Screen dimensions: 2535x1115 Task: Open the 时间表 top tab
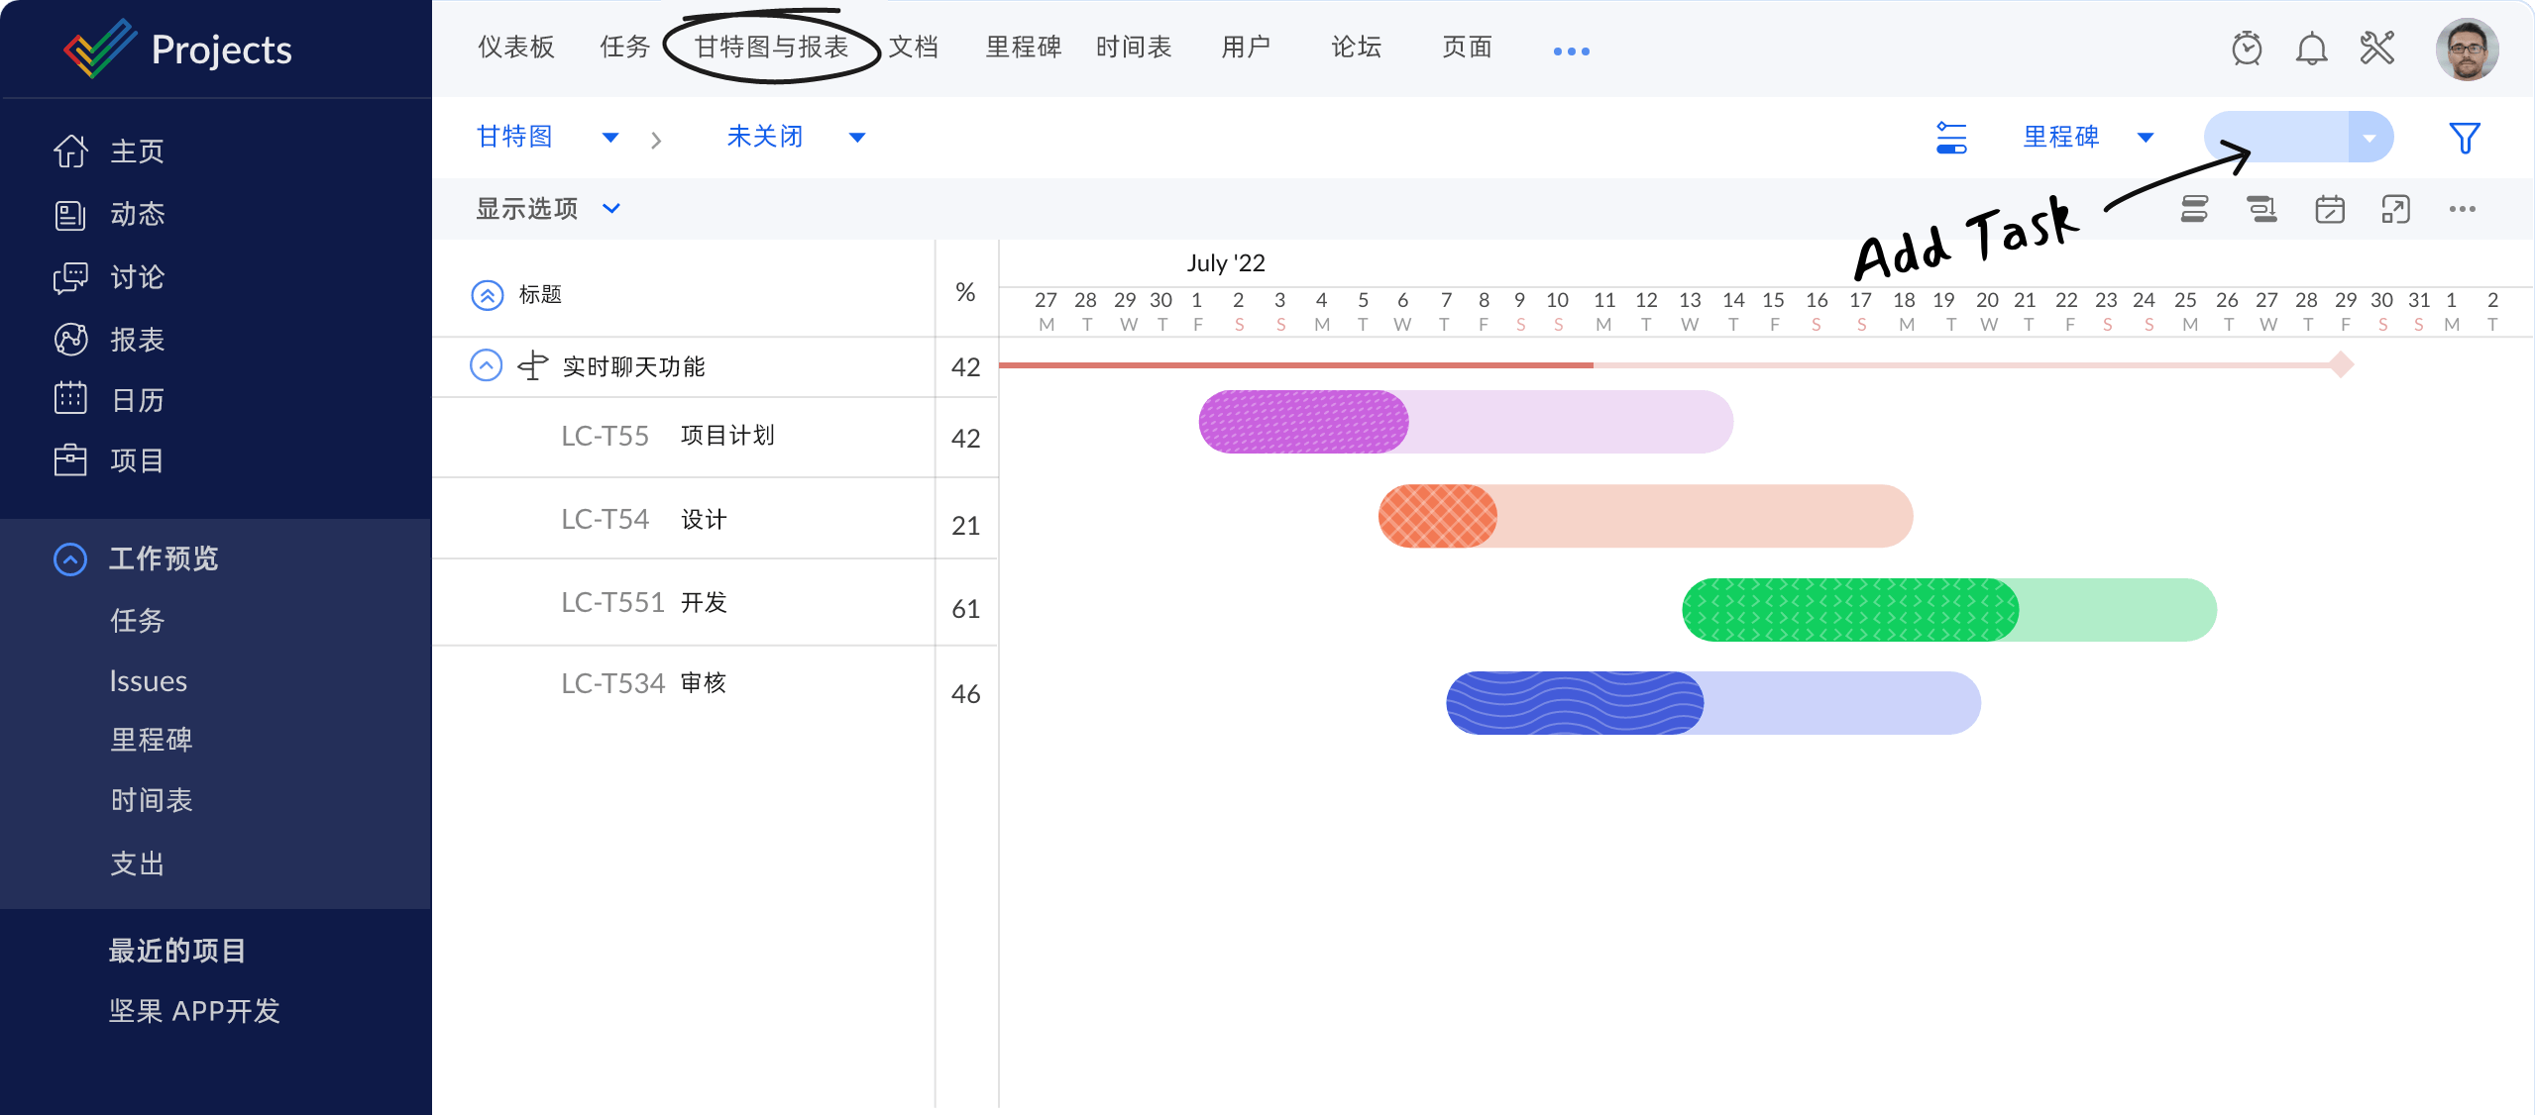click(x=1133, y=47)
